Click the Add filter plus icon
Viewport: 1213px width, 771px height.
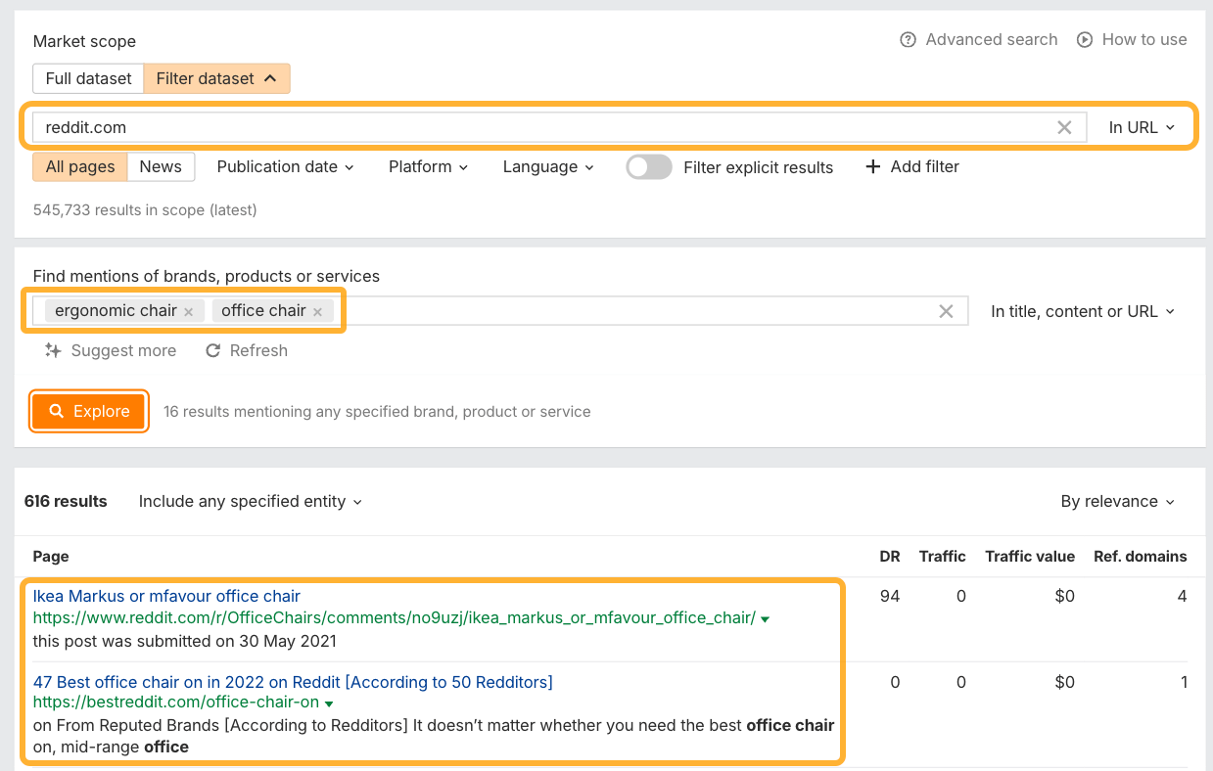[x=872, y=166]
